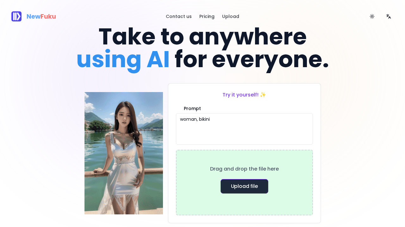This screenshot has height=227, width=405.
Task: Click the blue using AI headline text
Action: pyautogui.click(x=123, y=59)
